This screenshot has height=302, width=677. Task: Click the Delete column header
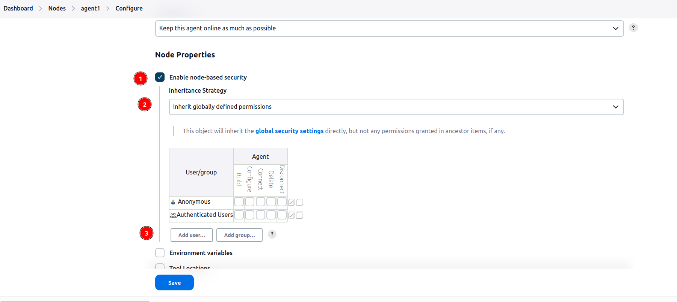tap(271, 179)
